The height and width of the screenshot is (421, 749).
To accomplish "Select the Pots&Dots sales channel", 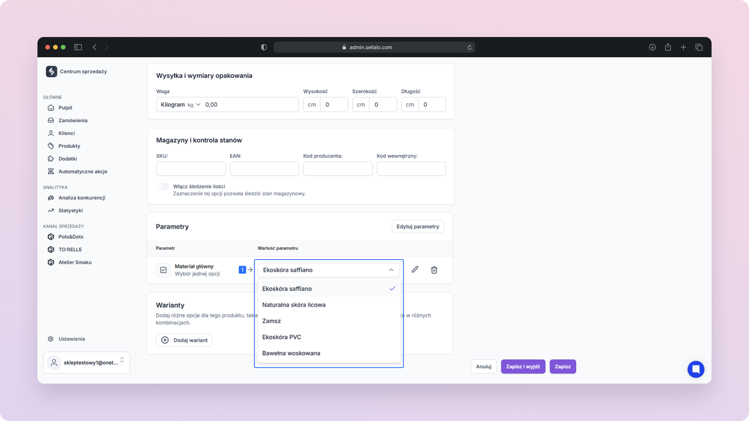I will coord(71,237).
